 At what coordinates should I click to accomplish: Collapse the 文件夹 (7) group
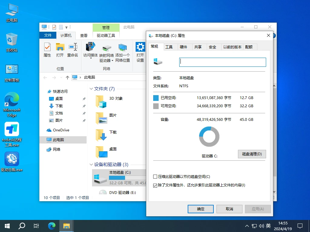click(91, 89)
